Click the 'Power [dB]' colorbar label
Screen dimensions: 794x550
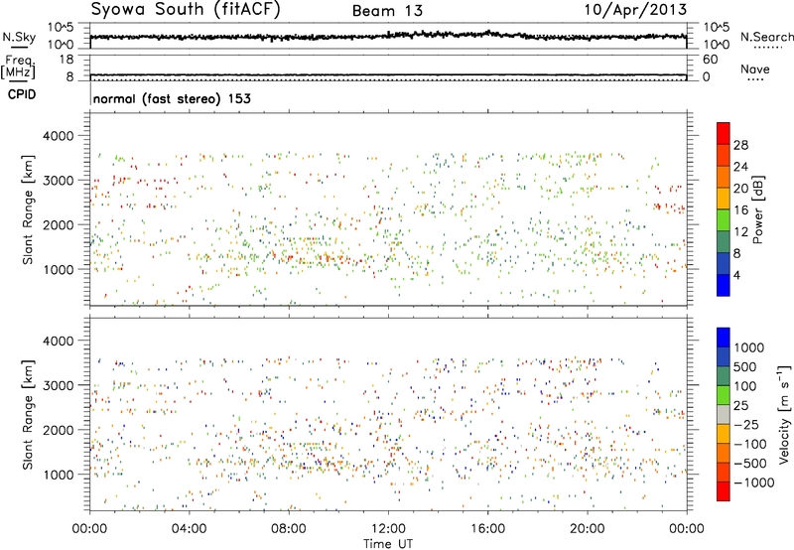coord(757,209)
